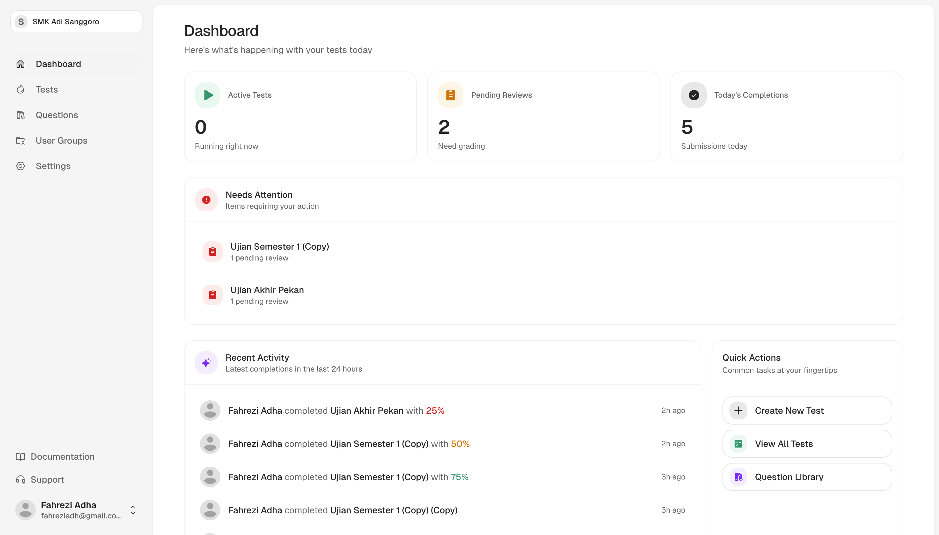Screen dimensions: 939x535
Task: Select the Pending Reviews clipboard icon
Action: 450,95
